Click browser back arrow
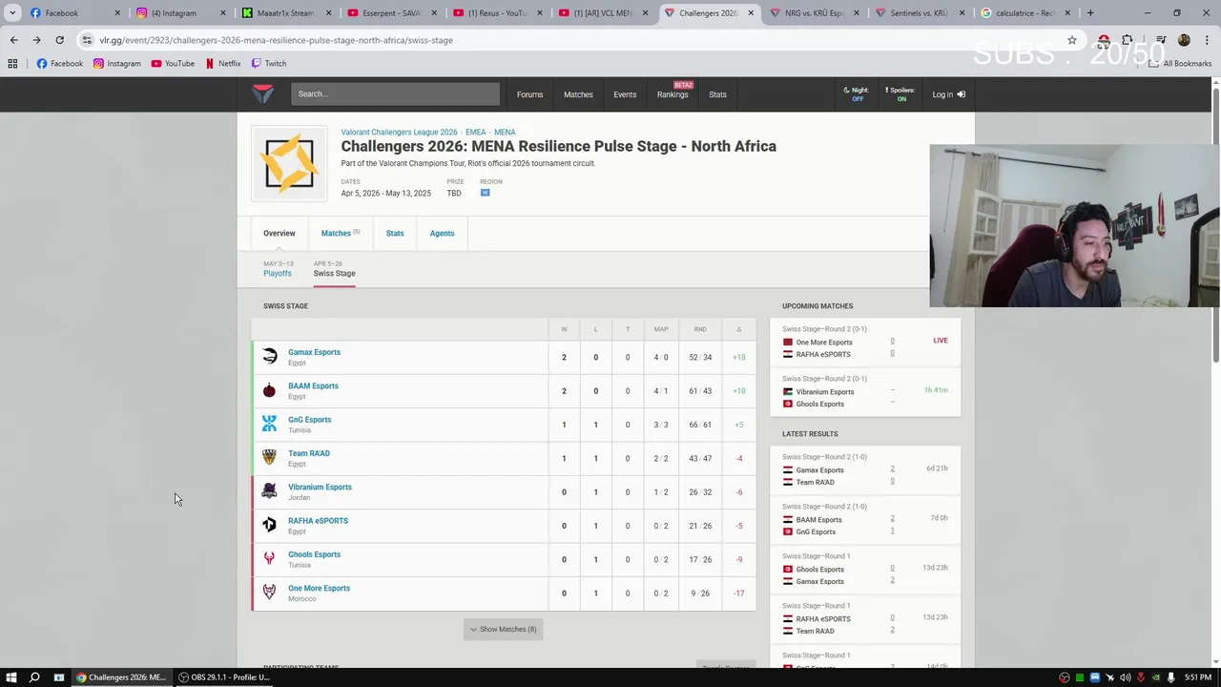The height and width of the screenshot is (687, 1221). [x=13, y=40]
